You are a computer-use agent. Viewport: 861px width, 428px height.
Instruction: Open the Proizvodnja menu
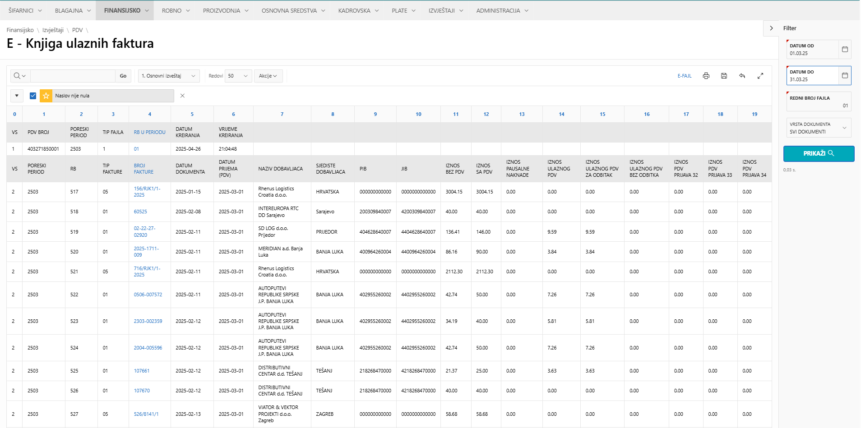(225, 10)
